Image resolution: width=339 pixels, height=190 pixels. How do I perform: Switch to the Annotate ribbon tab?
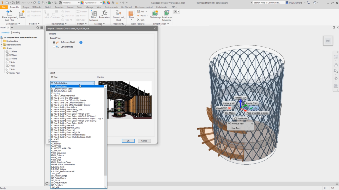click(59, 7)
